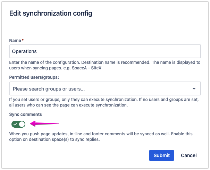Expand the Permitted users/groups chevron arrow
This screenshot has height=170, width=210.
tap(194, 88)
